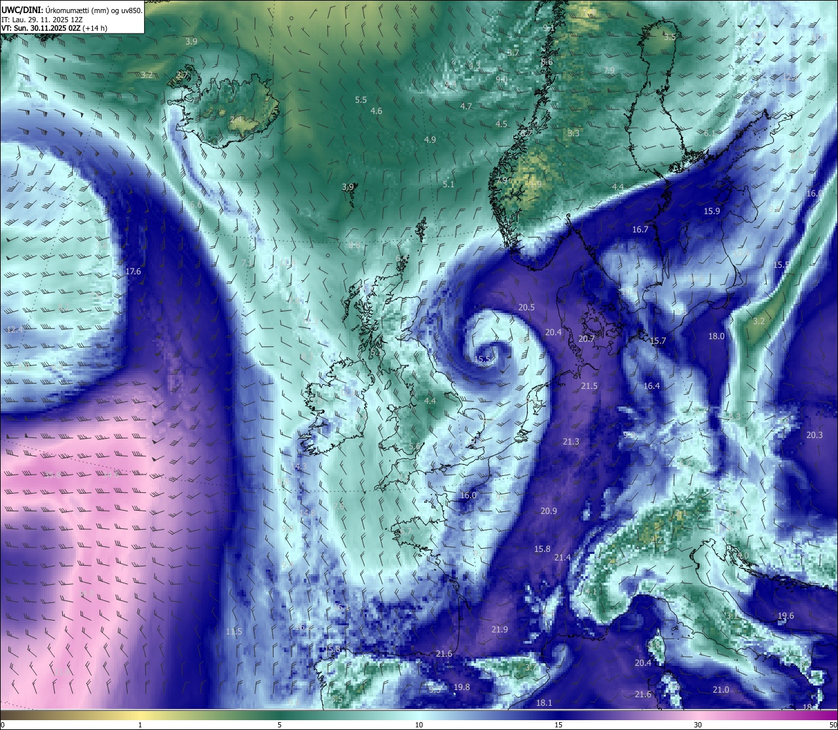The width and height of the screenshot is (838, 730).
Task: Click the 16.7 value near Sweden's coast
Action: [x=640, y=229]
